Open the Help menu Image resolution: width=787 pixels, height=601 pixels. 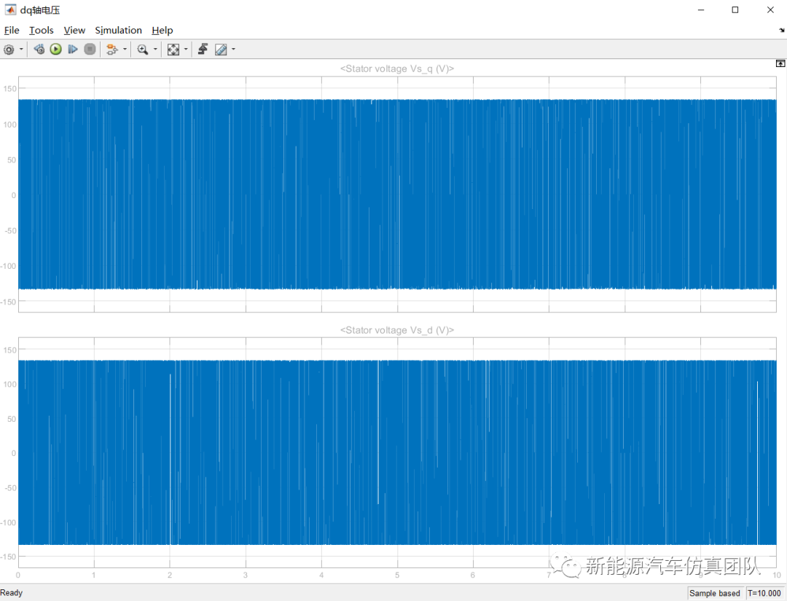[x=162, y=30]
